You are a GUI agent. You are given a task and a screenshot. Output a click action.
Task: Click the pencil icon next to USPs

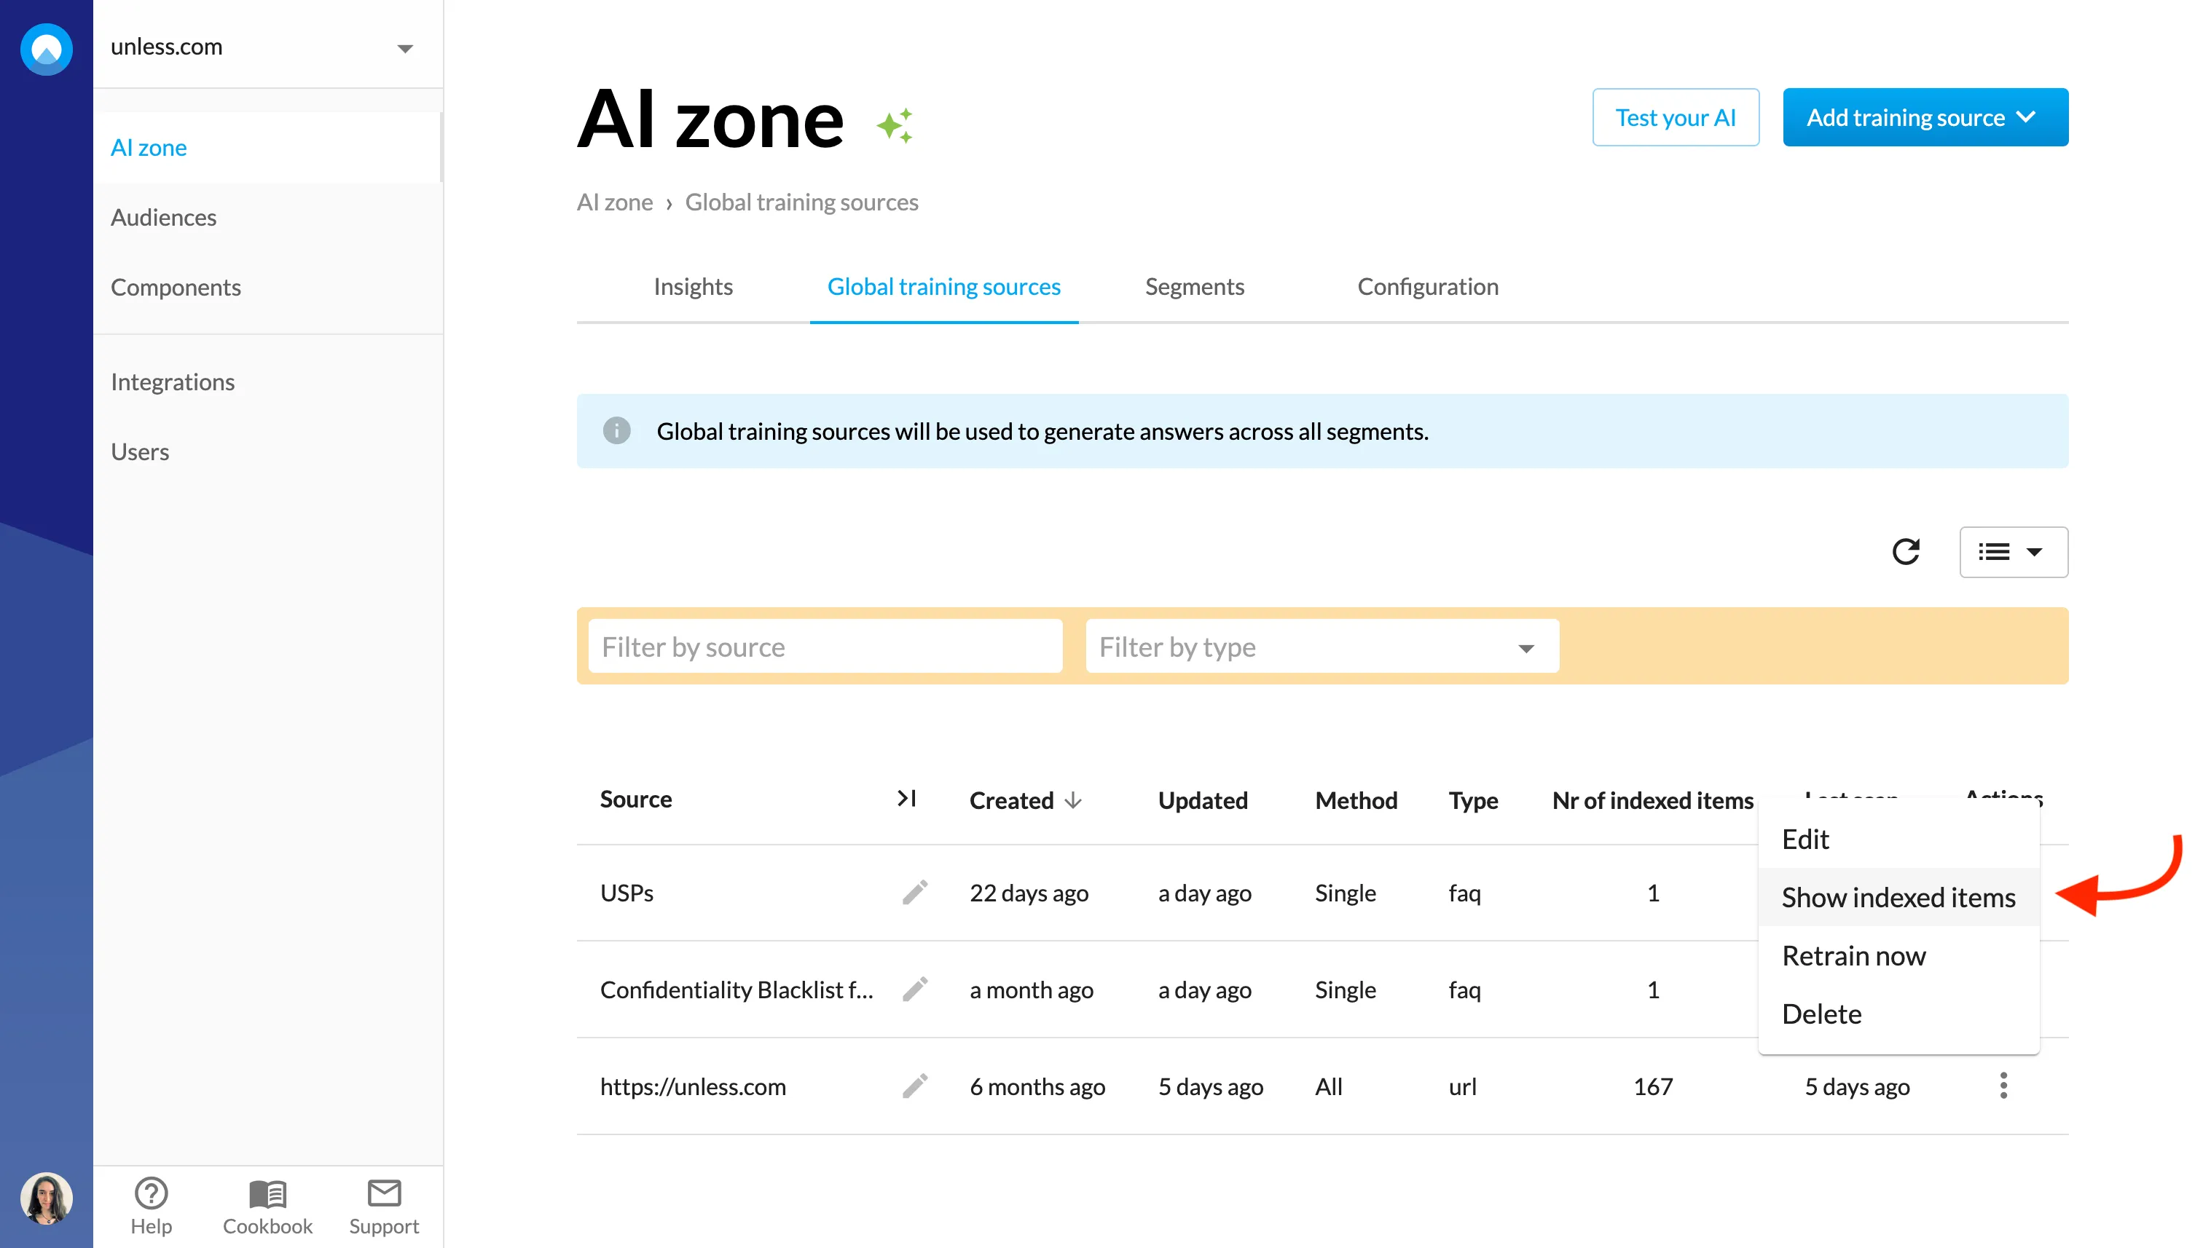click(914, 892)
